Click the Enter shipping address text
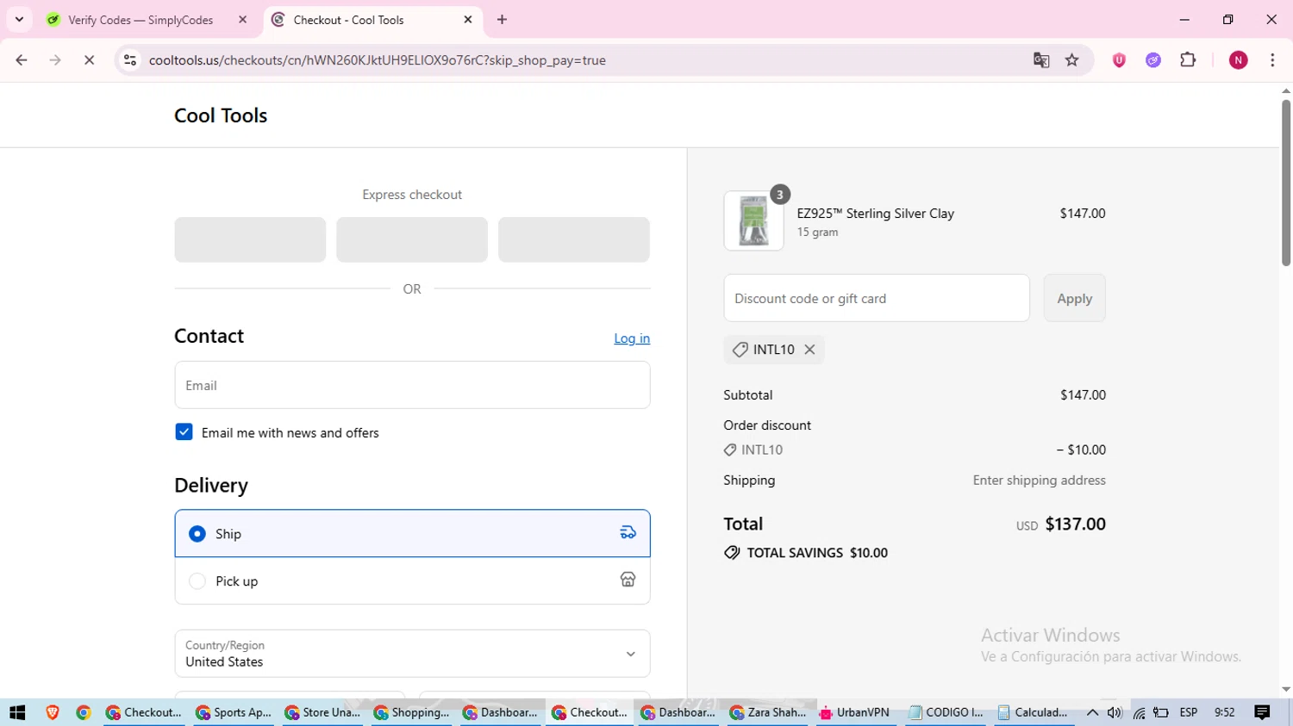Screen dimensions: 1293x726 tap(1039, 481)
